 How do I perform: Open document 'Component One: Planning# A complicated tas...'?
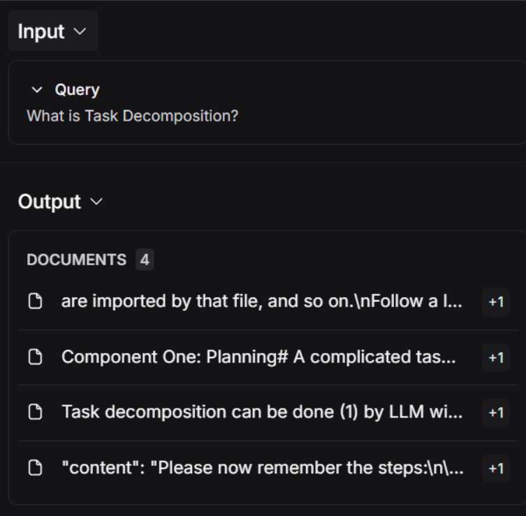click(x=258, y=357)
